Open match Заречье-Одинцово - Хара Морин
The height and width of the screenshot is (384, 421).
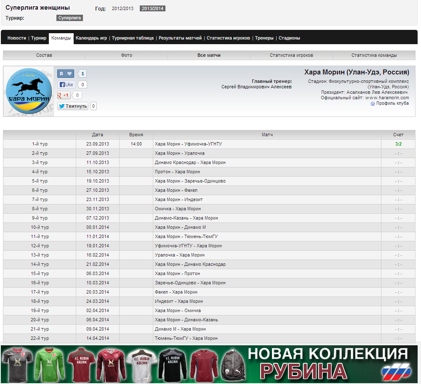coord(190,283)
